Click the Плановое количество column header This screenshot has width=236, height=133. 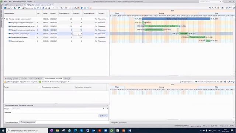point(58,87)
